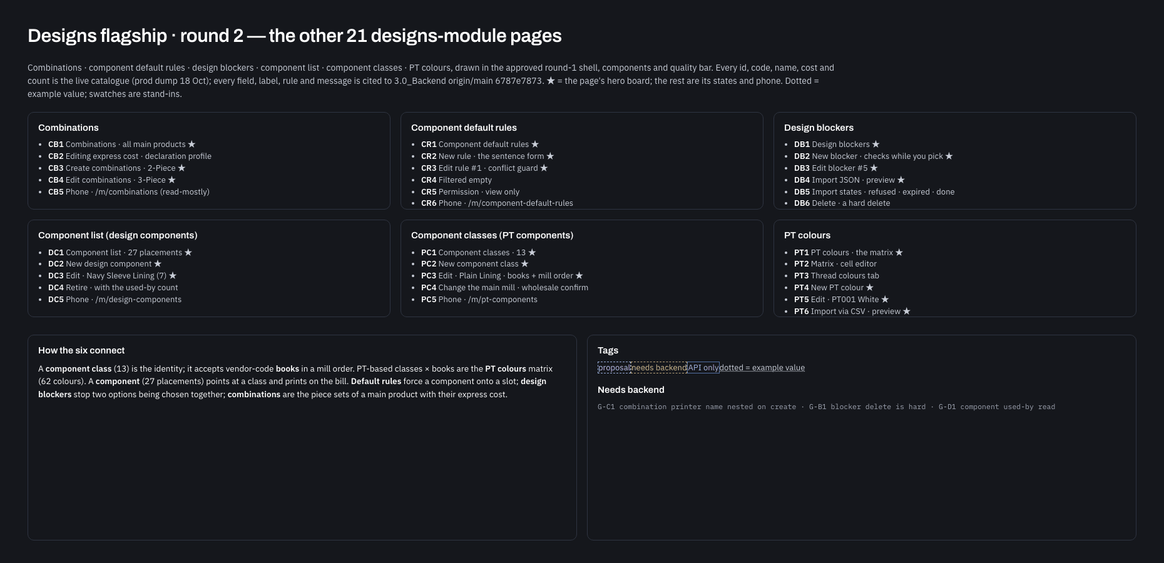Select CR5 Permission view only
The width and height of the screenshot is (1164, 563).
coord(470,192)
